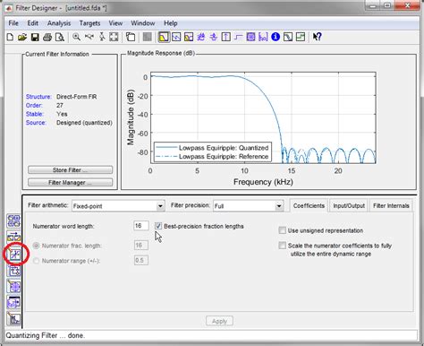This screenshot has height=346, width=424.
Task: Select the vertical Zoom Y-axis tool
Action: tap(102, 37)
